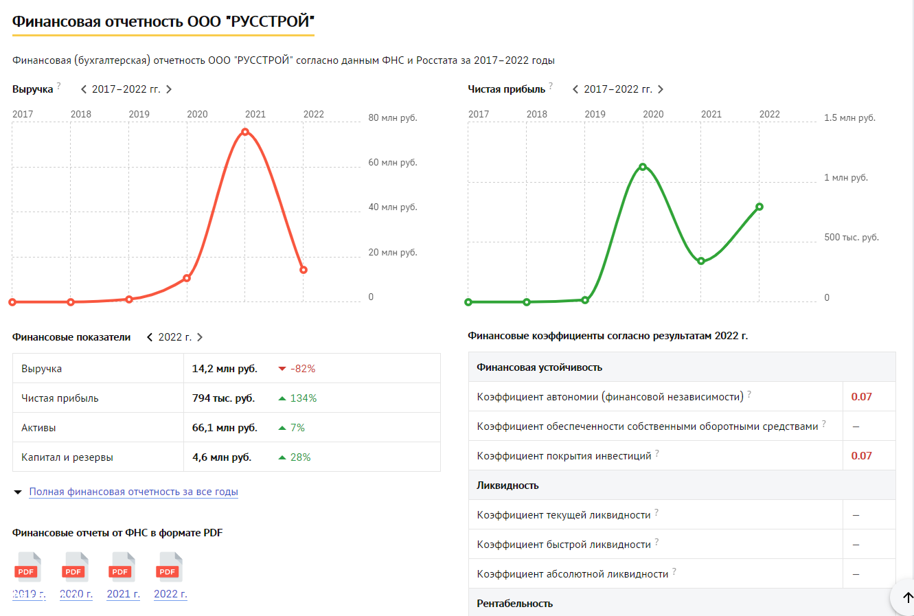Go to next period in Выручка chart
The image size is (914, 616).
pyautogui.click(x=169, y=89)
